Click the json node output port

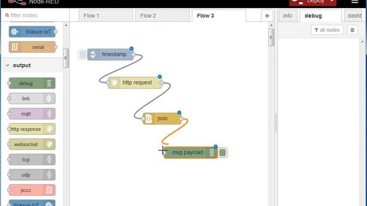[x=181, y=119]
